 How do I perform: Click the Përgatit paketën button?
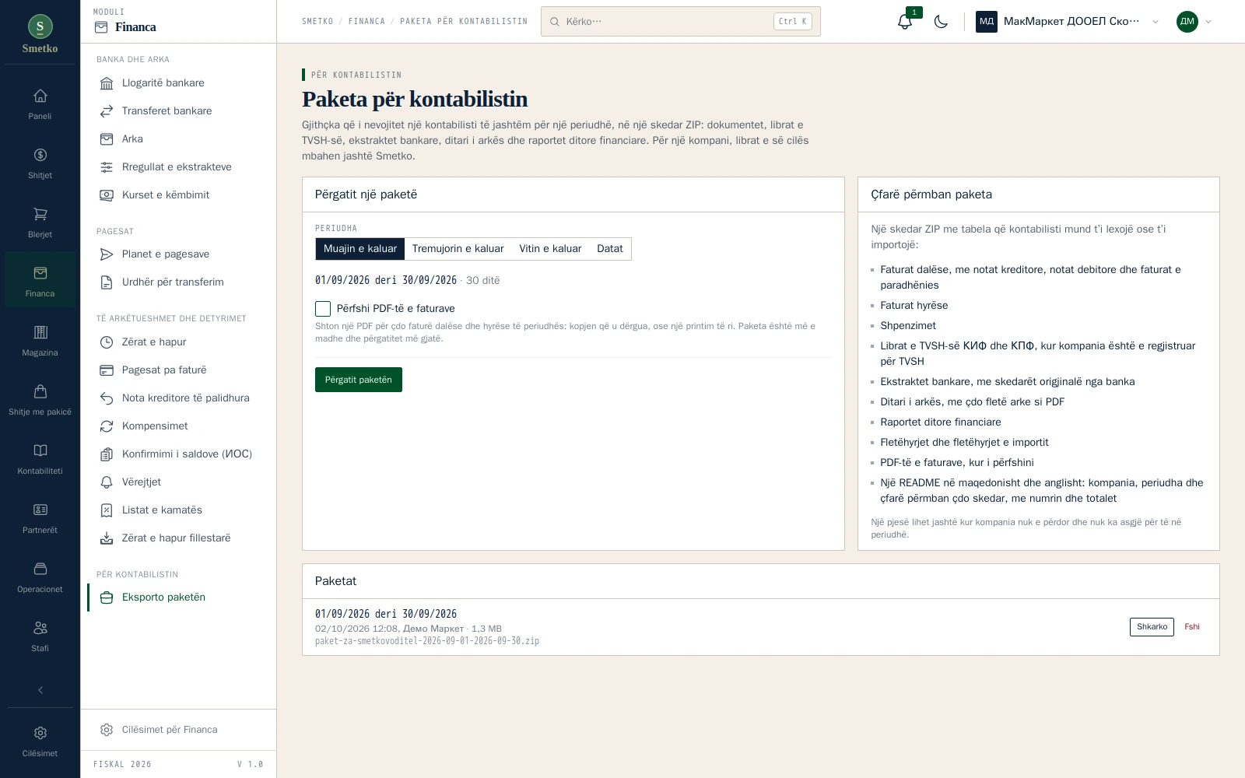359,380
